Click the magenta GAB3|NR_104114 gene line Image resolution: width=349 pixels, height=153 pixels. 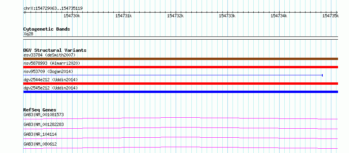(180, 138)
